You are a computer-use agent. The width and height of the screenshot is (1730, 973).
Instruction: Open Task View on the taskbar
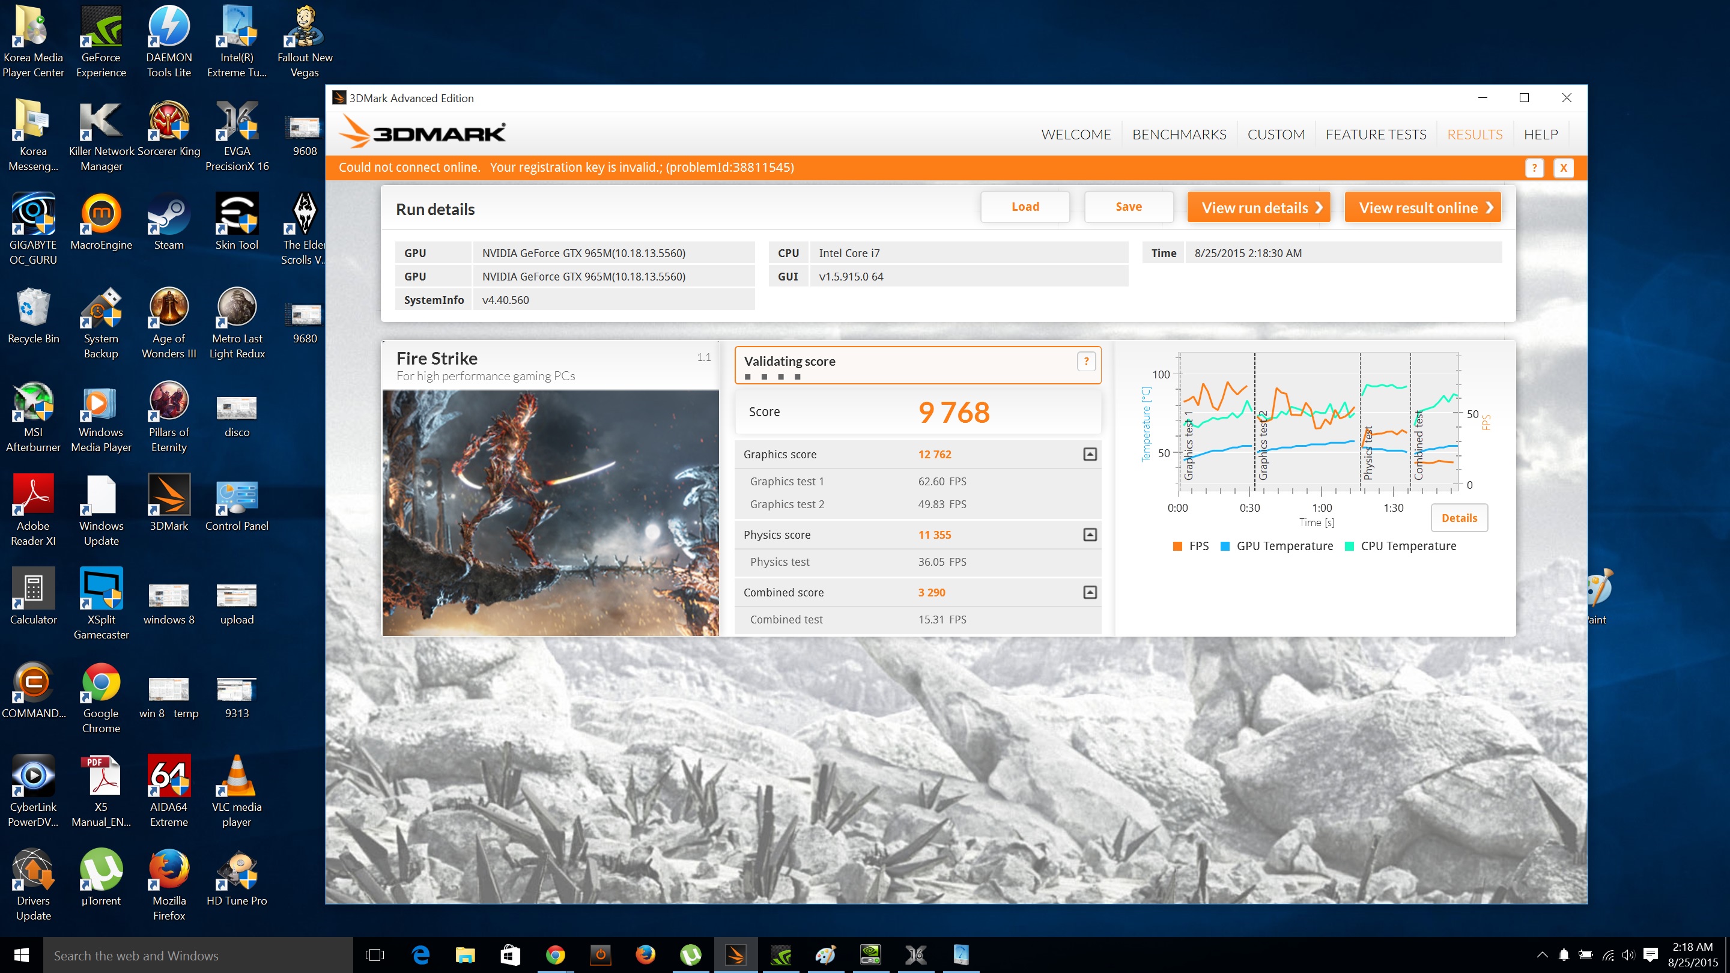375,954
